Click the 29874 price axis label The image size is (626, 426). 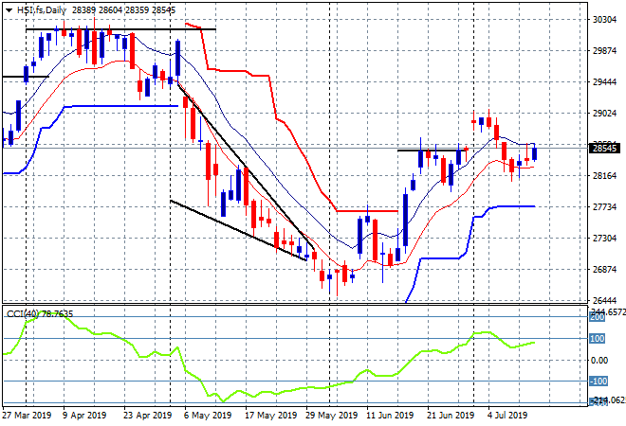(604, 51)
